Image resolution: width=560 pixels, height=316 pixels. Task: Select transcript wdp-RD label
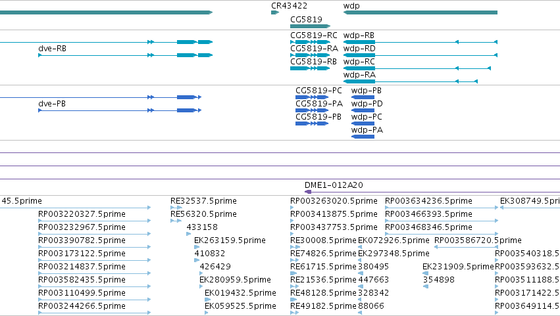click(359, 49)
